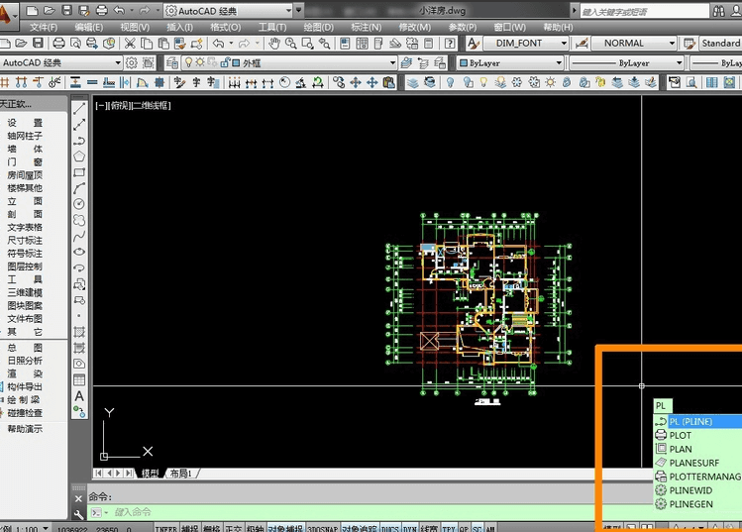Viewport: 742px width, 532px height.
Task: Select the Polygon tool in draw toolbar
Action: coord(79,157)
